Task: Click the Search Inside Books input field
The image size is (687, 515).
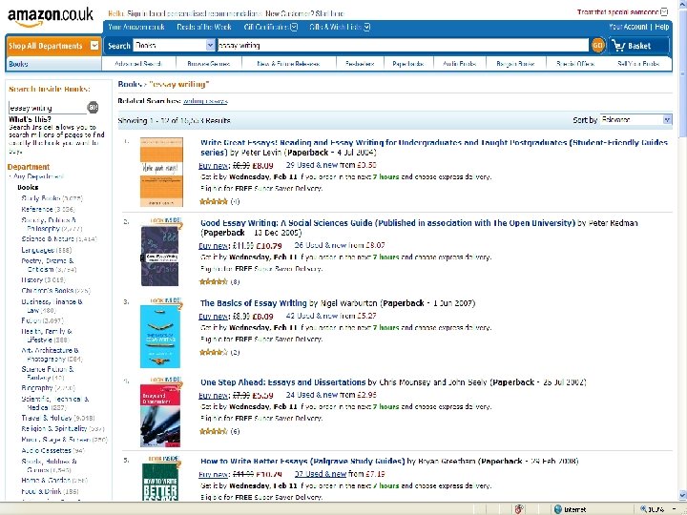Action: [48, 108]
